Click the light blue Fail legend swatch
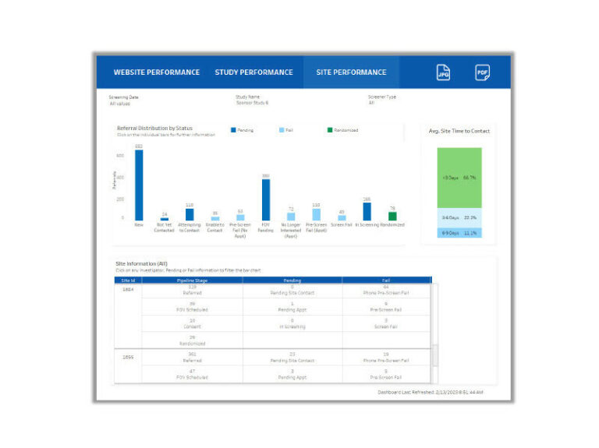Screen dimensions: 599x448 click(281, 130)
